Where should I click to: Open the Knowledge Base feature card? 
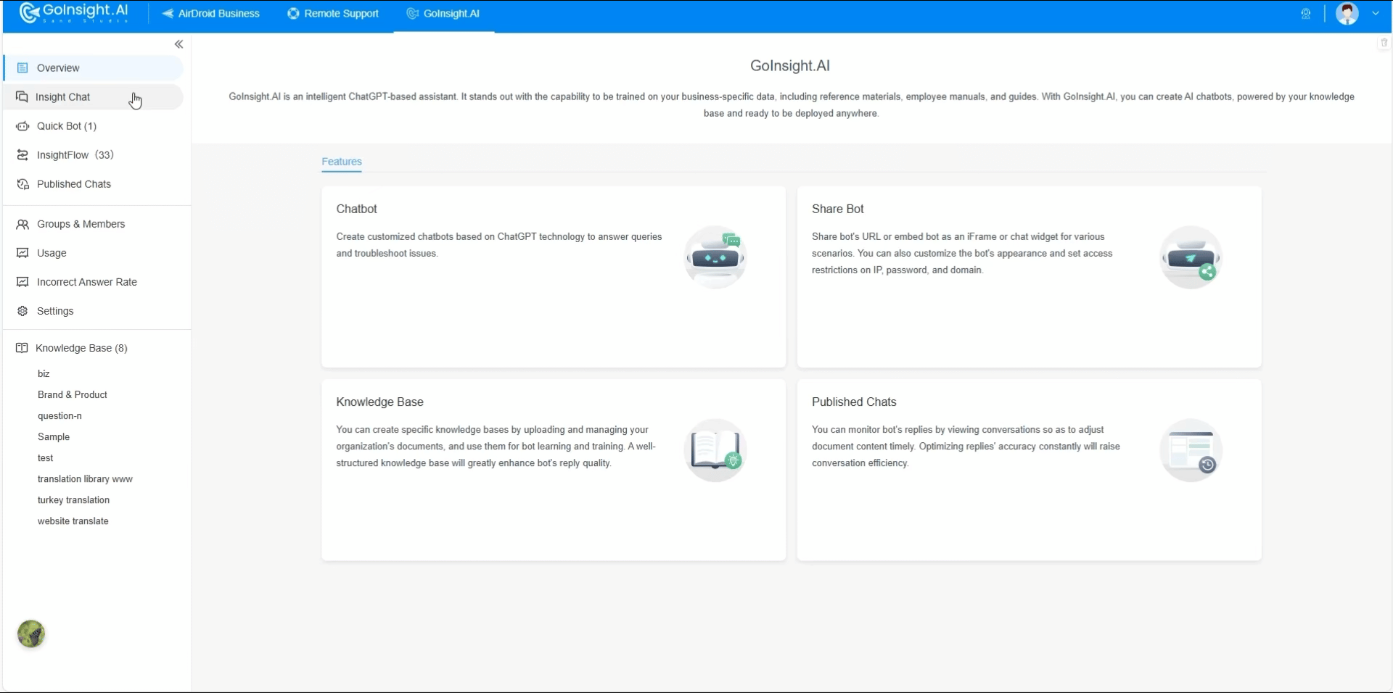coord(554,470)
